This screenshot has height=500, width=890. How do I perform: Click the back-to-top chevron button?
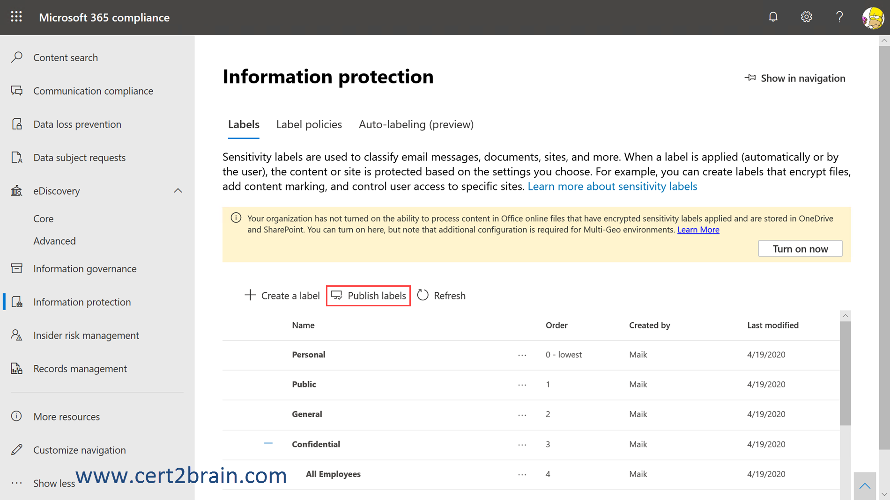click(x=865, y=486)
